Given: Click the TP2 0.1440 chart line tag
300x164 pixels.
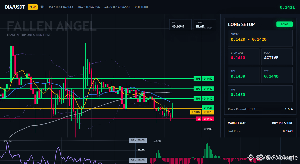Looking at the screenshot, I should point(204,89).
